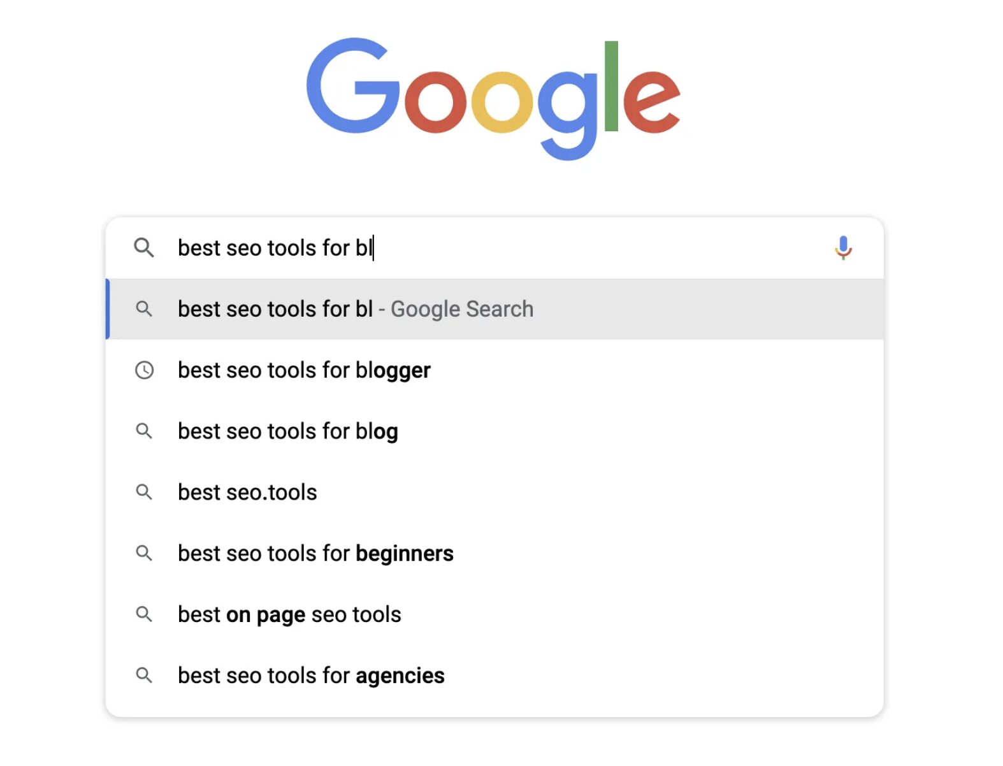1003x766 pixels.
Task: Click inside the search input field
Action: (x=446, y=248)
